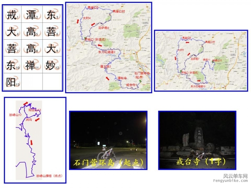Click the 东 tile numbered 3
The height and width of the screenshot is (188, 251).
tap(52, 15)
